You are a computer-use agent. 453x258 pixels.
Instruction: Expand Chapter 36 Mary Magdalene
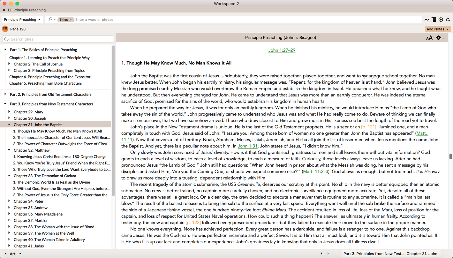pos(9,214)
